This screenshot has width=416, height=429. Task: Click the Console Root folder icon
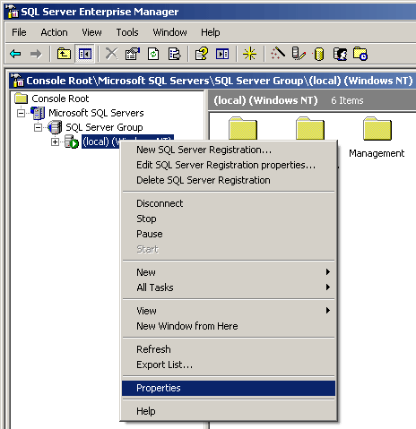click(x=22, y=99)
